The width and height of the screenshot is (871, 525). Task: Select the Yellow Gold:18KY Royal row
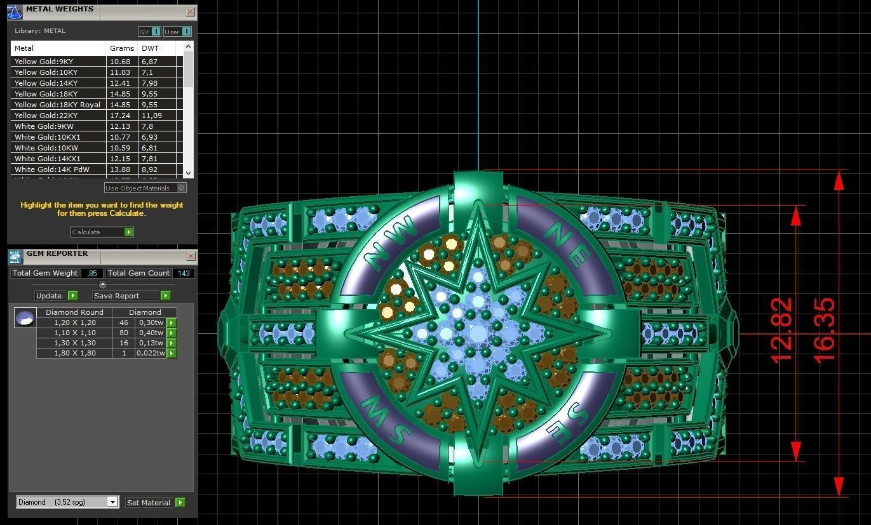(x=97, y=105)
